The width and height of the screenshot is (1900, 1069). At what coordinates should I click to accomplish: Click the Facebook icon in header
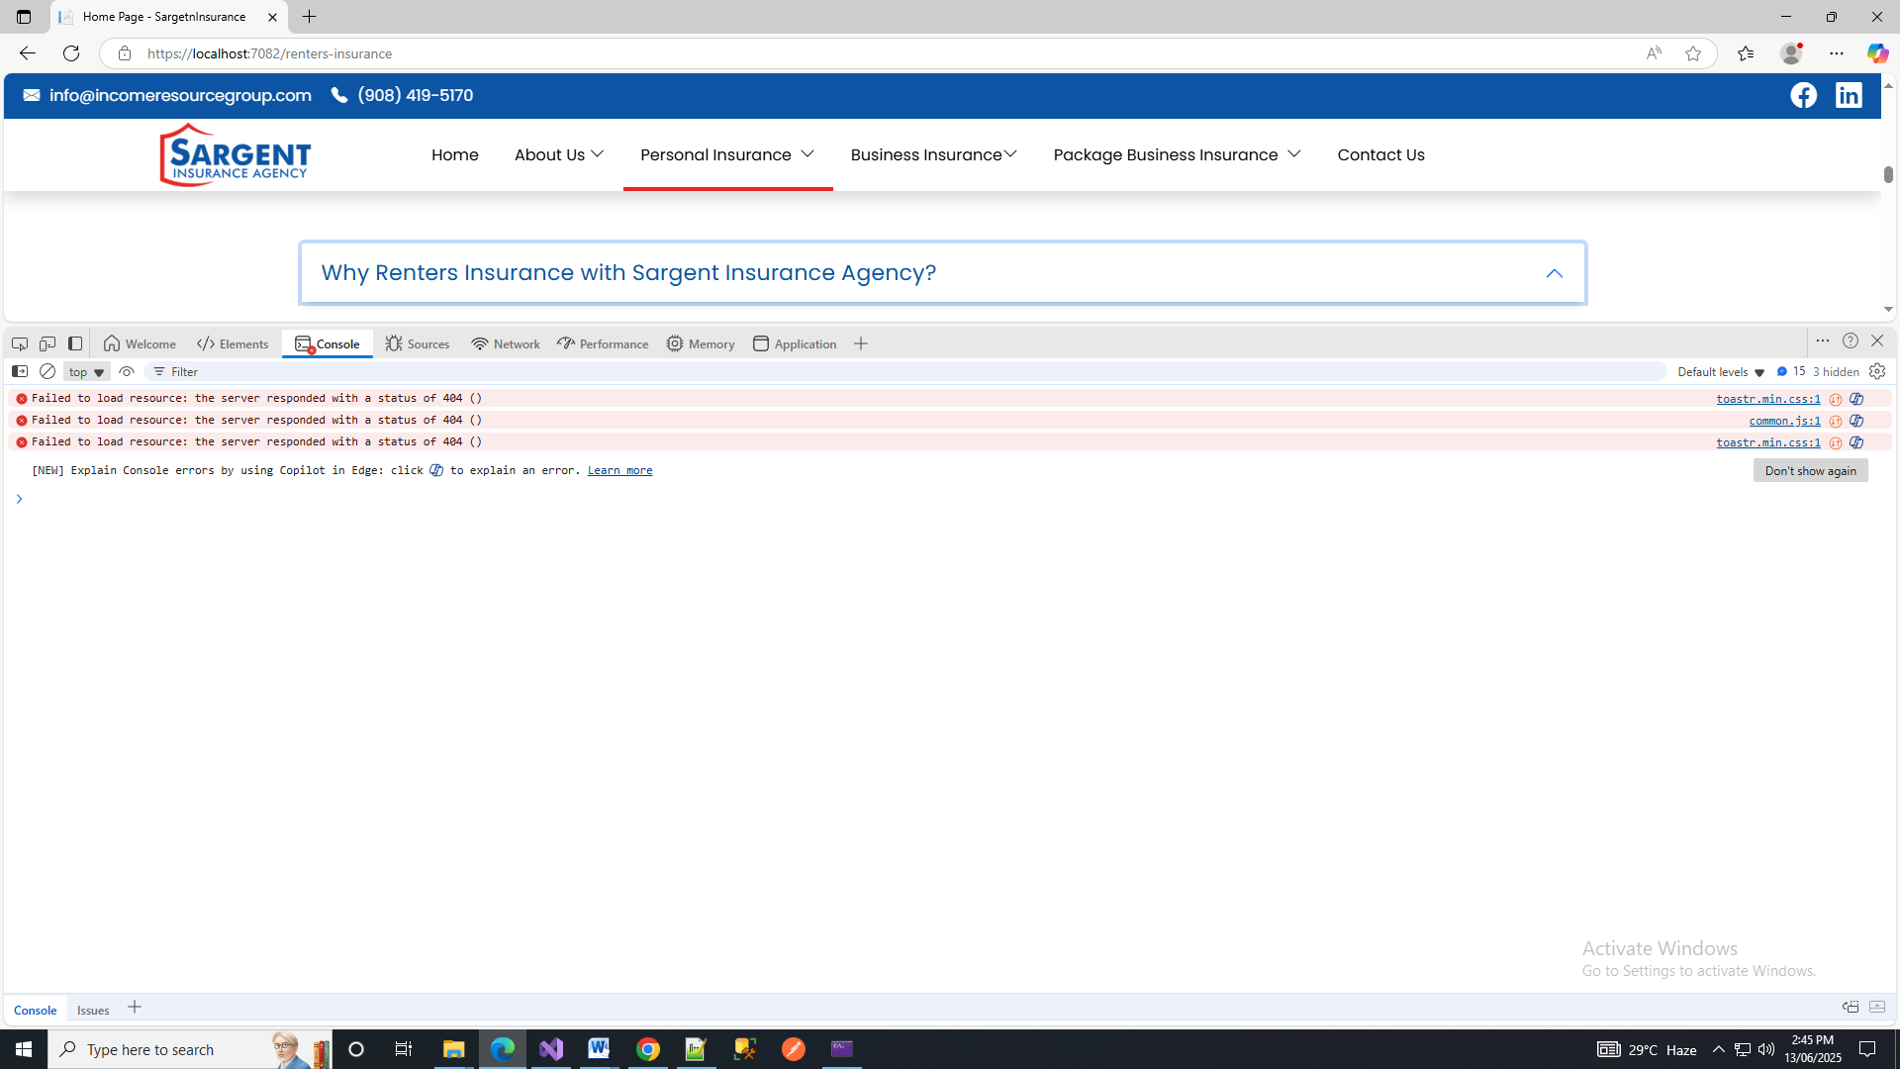pyautogui.click(x=1803, y=95)
